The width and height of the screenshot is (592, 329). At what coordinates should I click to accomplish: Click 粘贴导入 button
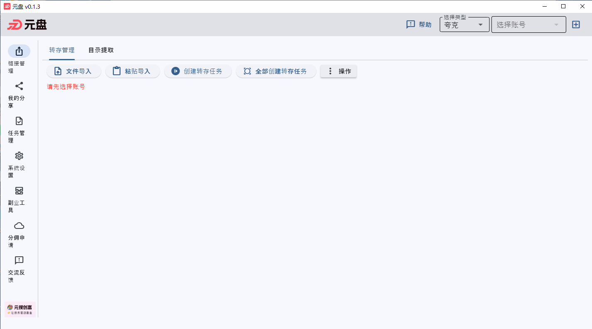click(133, 71)
